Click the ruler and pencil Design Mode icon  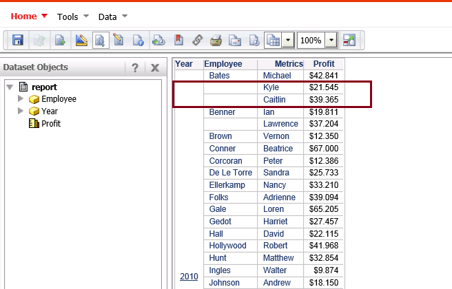tap(81, 40)
